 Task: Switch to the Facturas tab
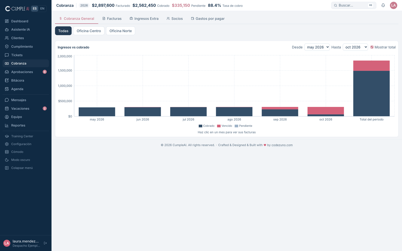coord(112,19)
